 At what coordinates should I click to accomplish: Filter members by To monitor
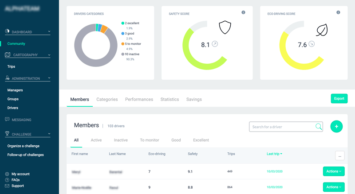149,140
